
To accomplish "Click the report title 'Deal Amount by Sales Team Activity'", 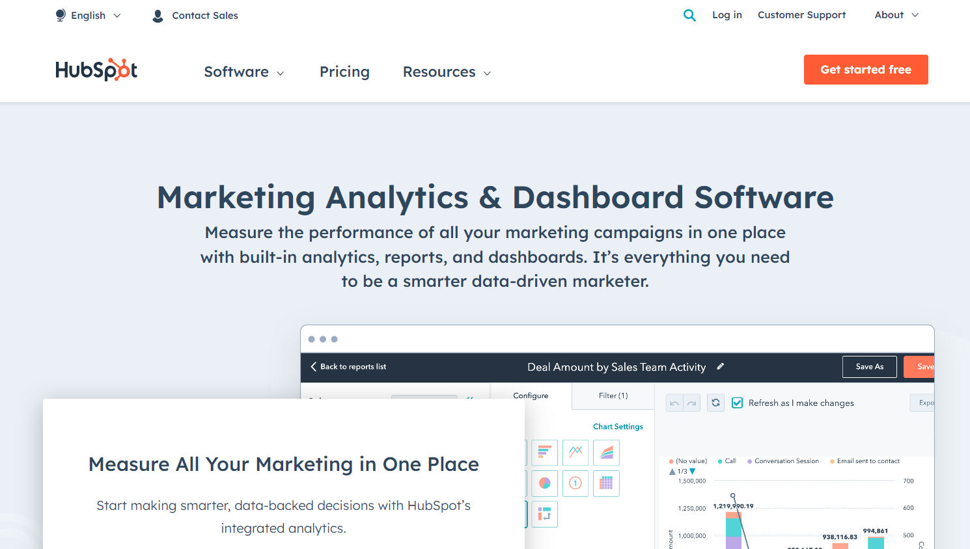I will pos(617,367).
